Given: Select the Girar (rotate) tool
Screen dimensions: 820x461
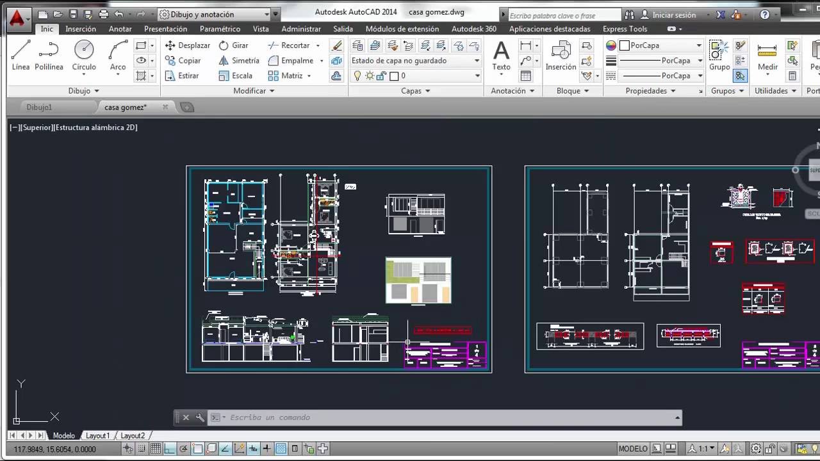Looking at the screenshot, I should click(233, 45).
